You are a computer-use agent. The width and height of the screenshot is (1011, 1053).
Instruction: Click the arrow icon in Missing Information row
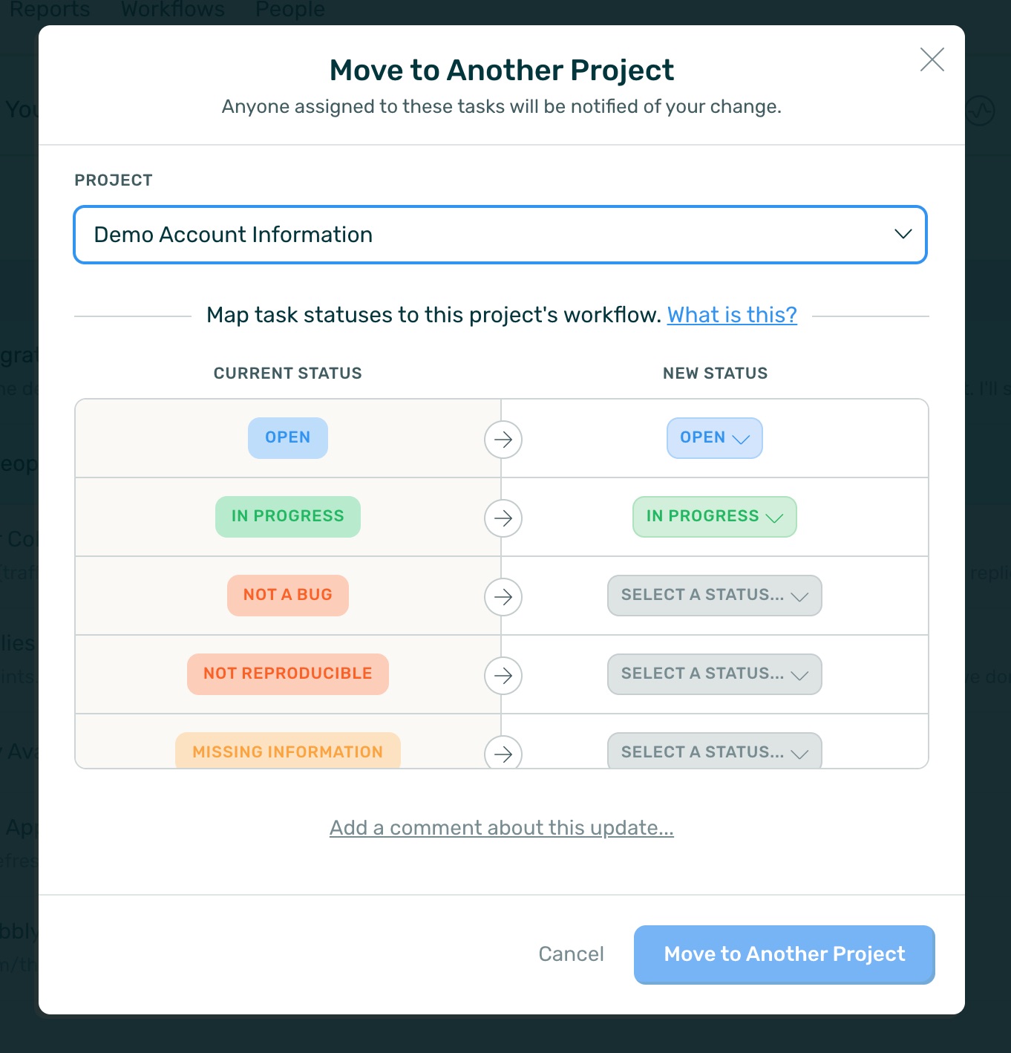(x=503, y=752)
